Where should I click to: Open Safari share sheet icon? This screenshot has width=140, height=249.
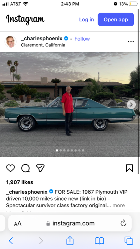point(70,241)
